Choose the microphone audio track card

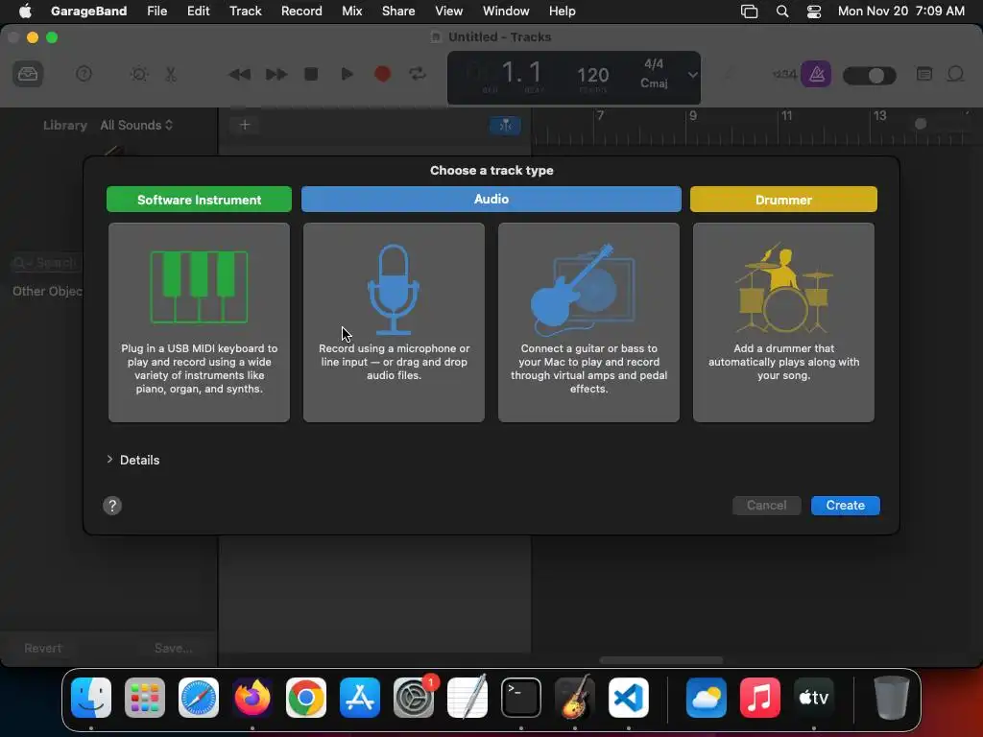pyautogui.click(x=394, y=322)
